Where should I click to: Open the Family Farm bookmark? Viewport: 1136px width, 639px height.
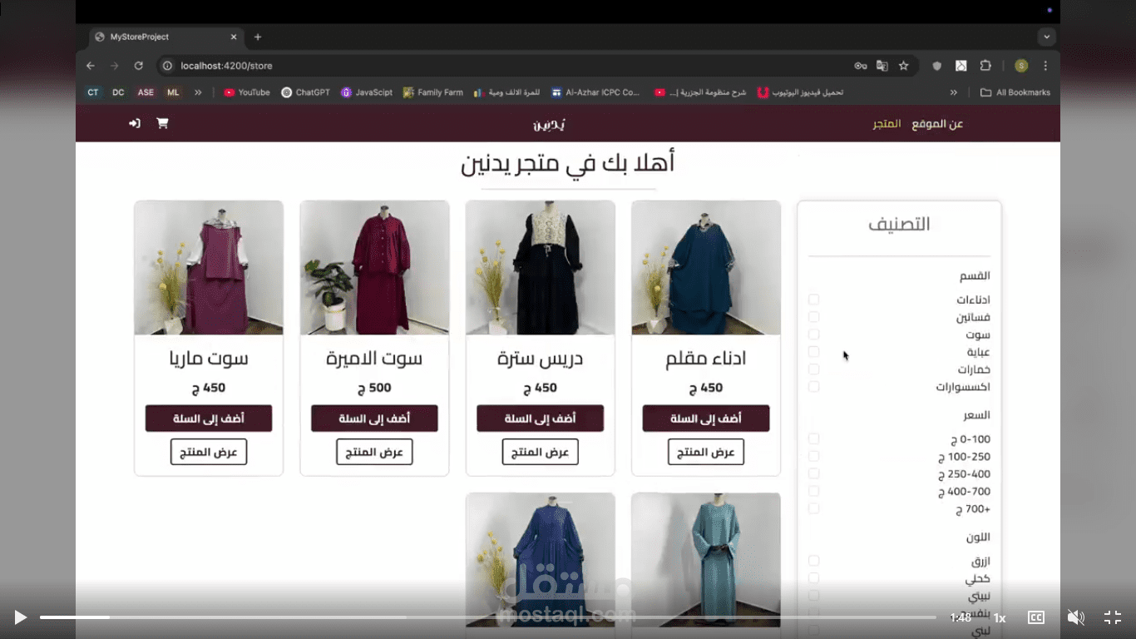pos(433,92)
